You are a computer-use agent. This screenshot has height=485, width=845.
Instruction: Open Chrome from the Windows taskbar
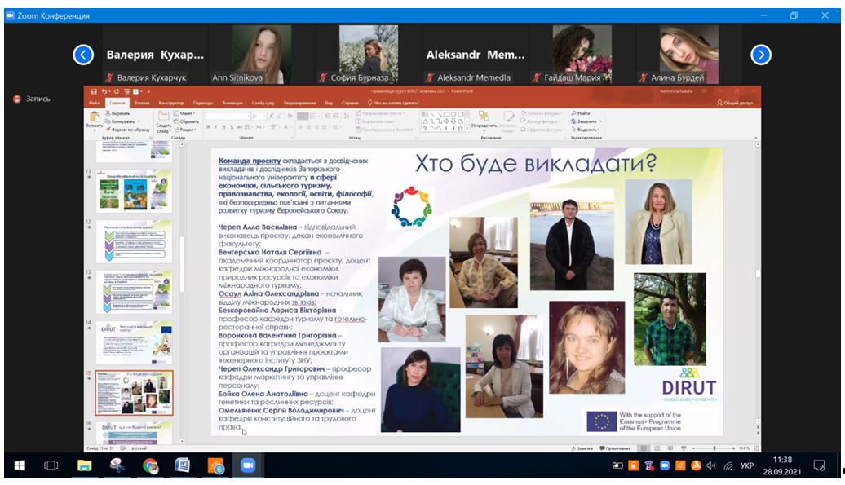point(151,465)
